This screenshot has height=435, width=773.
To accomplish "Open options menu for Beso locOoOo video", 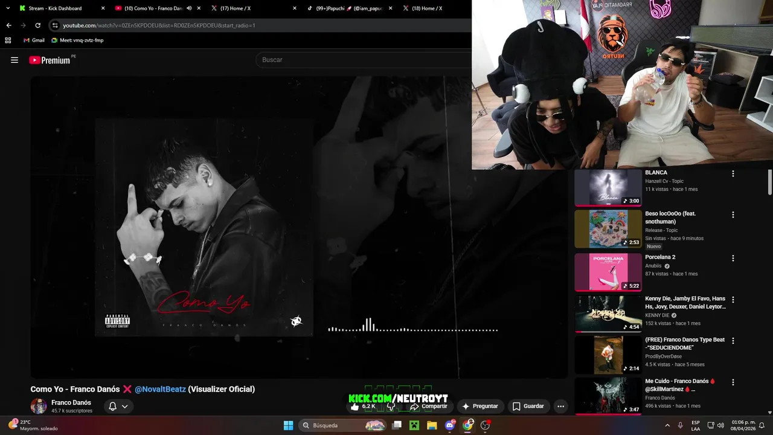I will (733, 214).
